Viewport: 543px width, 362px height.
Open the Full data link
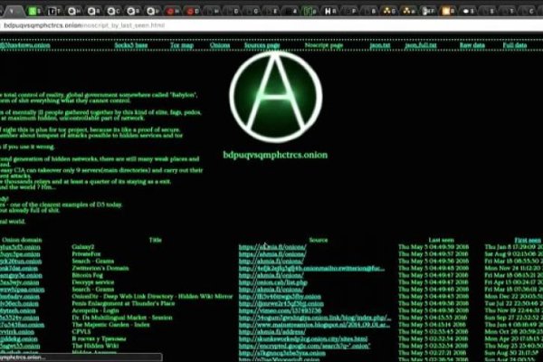click(x=515, y=45)
